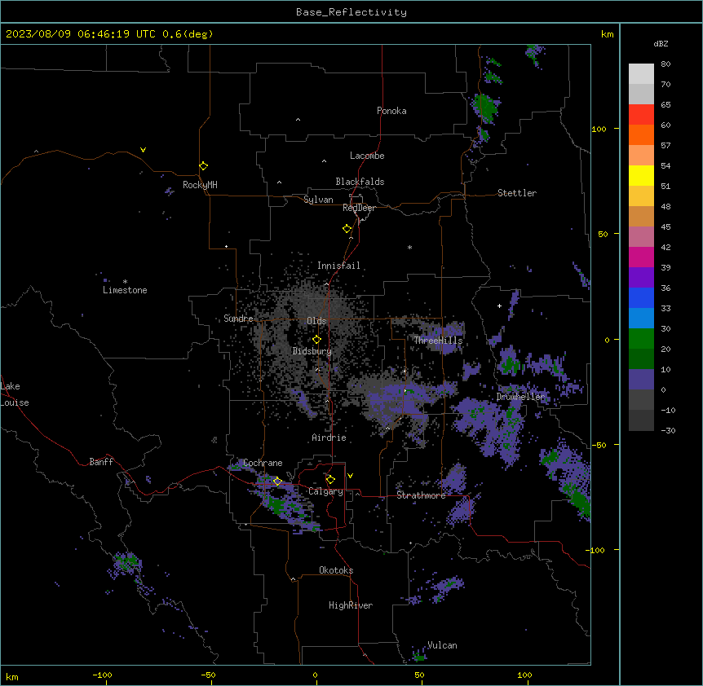Click the Blackfalds city label
703x686 pixels.
(x=360, y=182)
